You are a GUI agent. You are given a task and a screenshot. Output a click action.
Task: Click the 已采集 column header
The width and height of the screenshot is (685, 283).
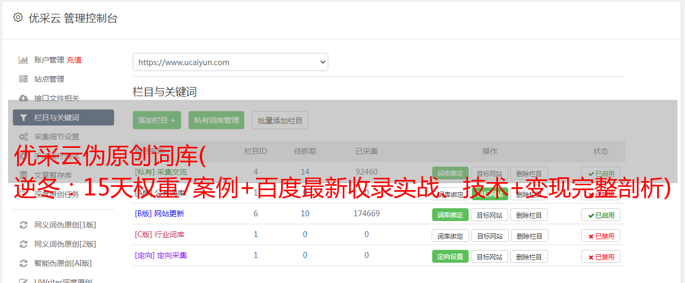[x=367, y=151]
